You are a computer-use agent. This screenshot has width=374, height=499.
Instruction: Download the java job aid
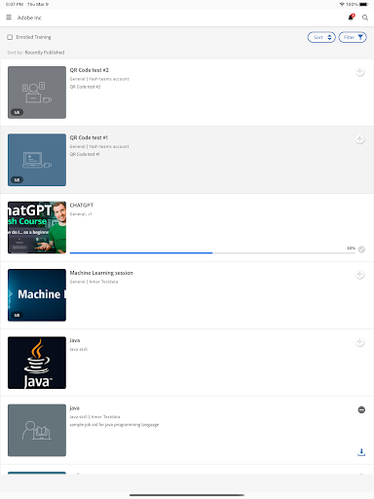[361, 452]
